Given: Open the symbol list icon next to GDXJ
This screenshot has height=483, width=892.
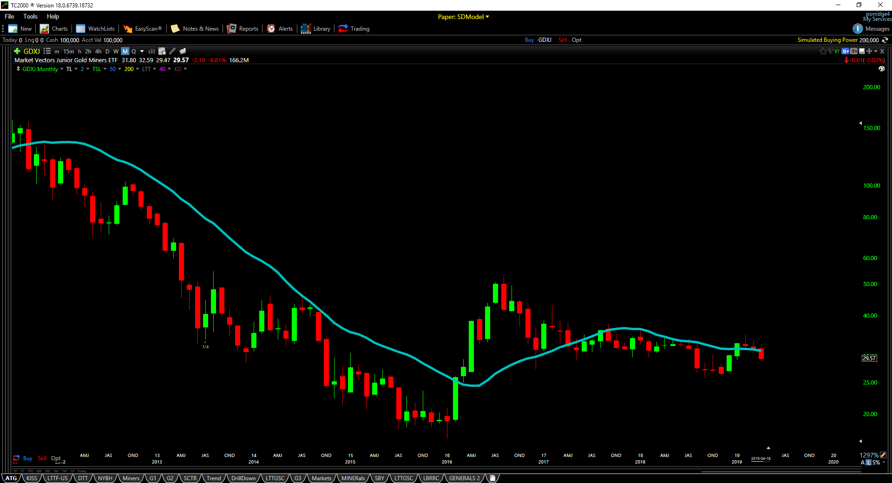Looking at the screenshot, I should click(47, 51).
